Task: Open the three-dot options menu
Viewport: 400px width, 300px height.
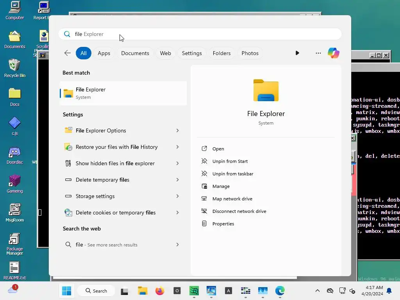Action: 318,53
